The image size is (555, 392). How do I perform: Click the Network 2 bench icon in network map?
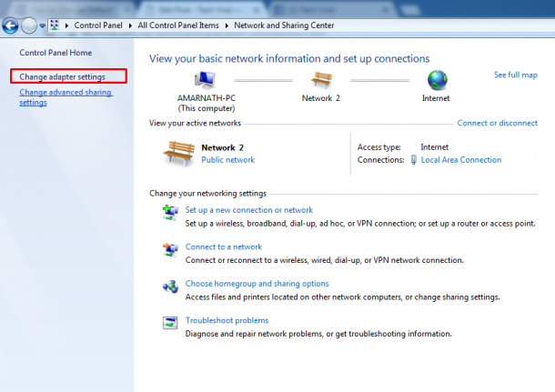click(x=322, y=80)
